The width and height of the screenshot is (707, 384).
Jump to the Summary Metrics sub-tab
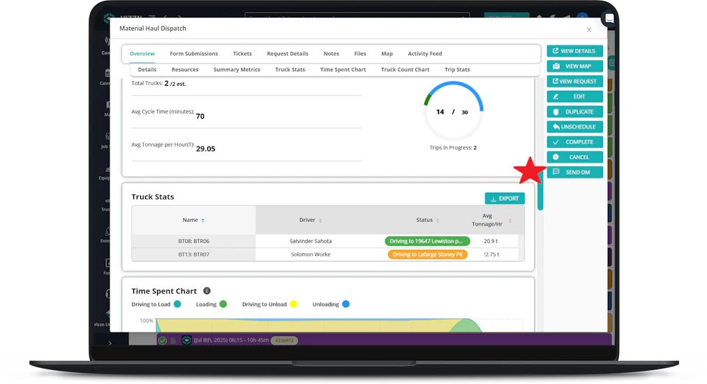(x=237, y=70)
